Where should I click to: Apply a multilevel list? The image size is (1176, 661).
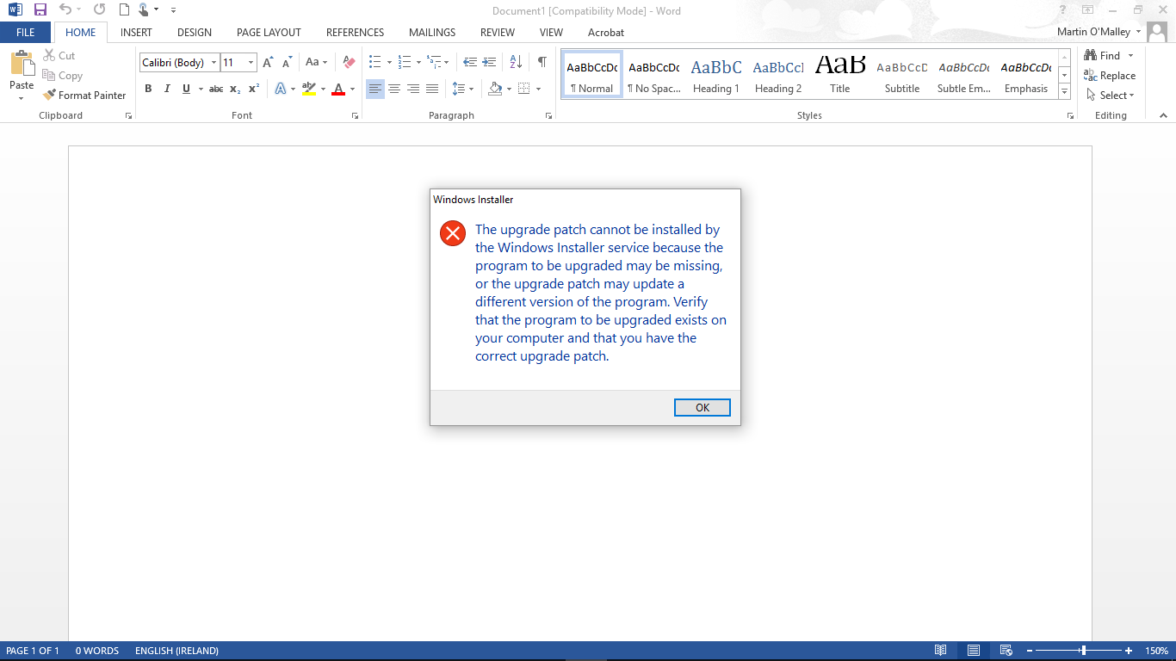tap(434, 63)
